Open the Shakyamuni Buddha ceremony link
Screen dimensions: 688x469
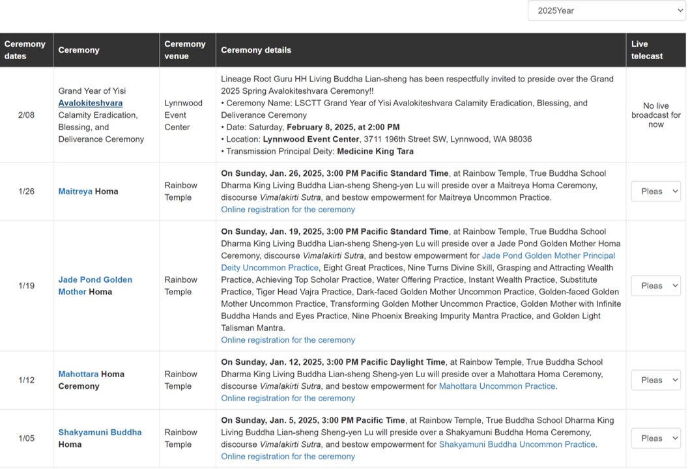click(100, 432)
